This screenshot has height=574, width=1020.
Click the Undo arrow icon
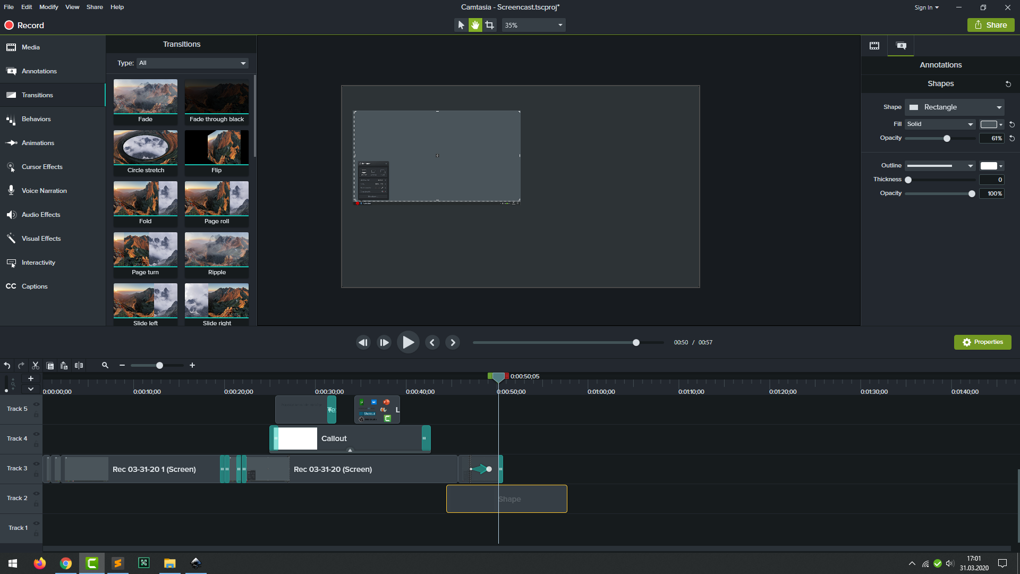click(7, 366)
